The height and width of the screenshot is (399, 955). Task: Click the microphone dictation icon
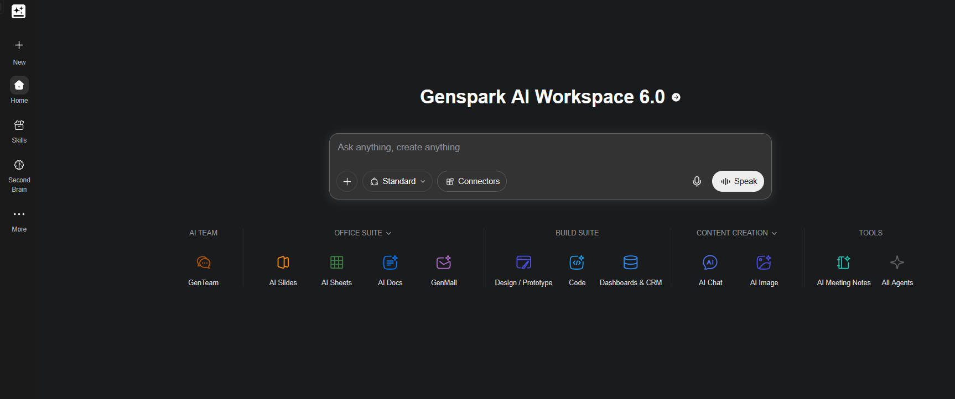pos(697,181)
